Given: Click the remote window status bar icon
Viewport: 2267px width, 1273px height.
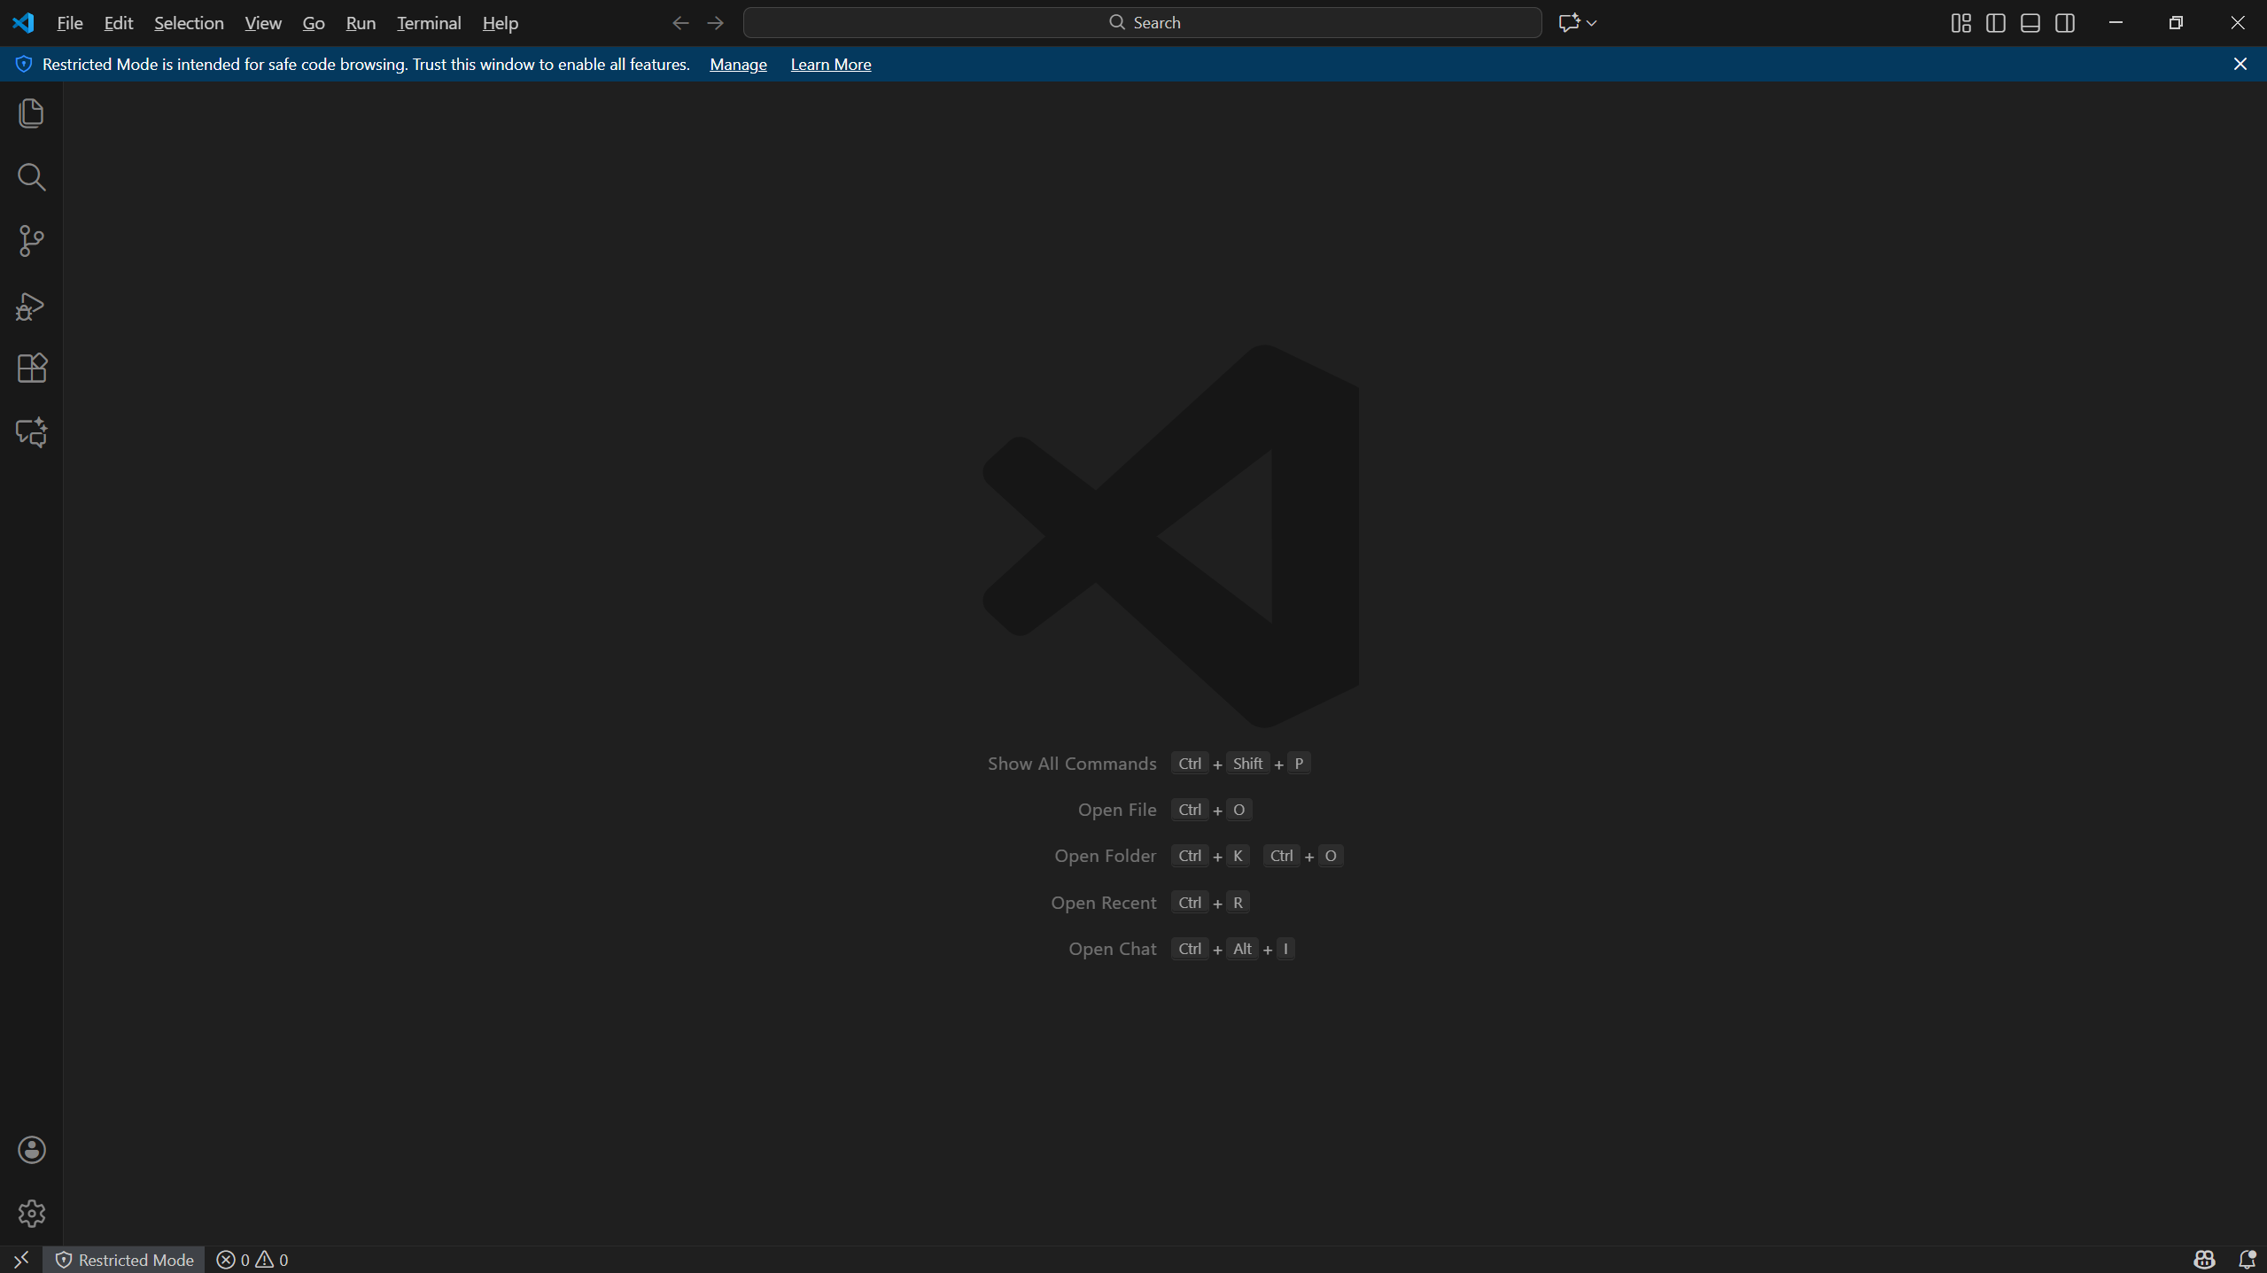Looking at the screenshot, I should tap(21, 1260).
